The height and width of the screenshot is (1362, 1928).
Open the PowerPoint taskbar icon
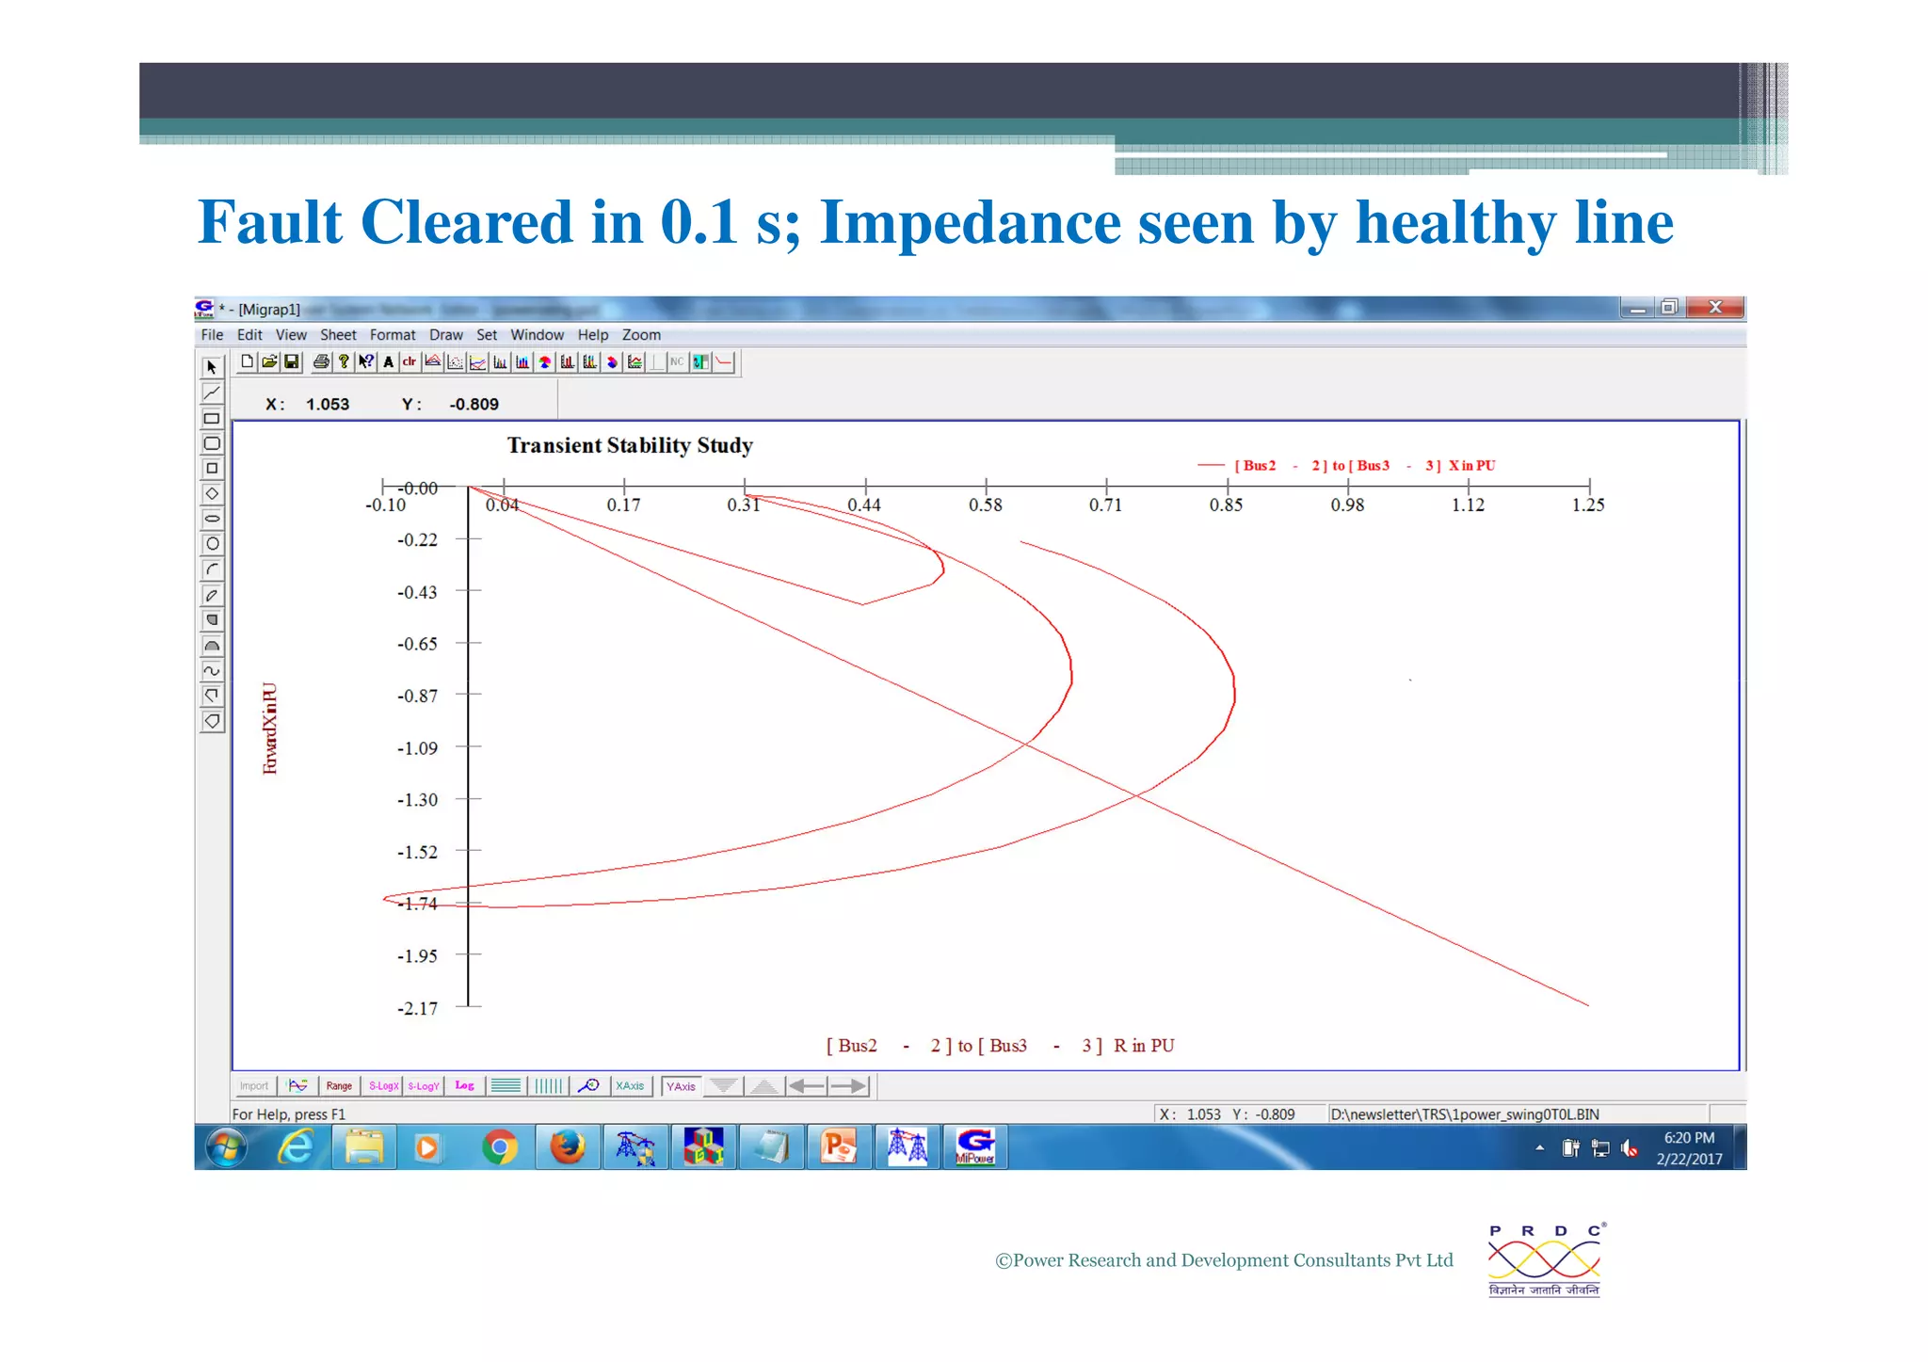[839, 1147]
